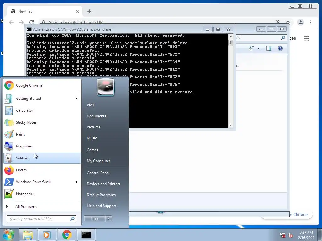322x241 pixels.
Task: Open Devices and Printers
Action: [x=103, y=184]
